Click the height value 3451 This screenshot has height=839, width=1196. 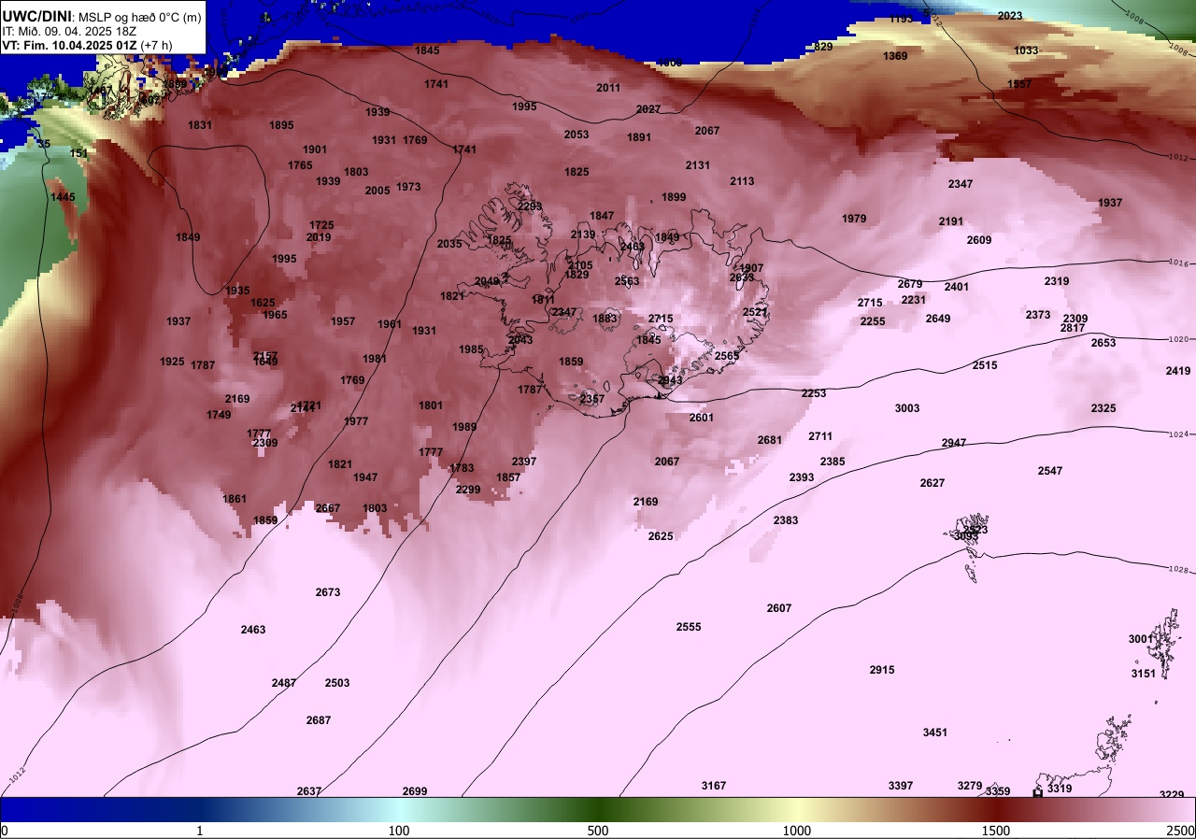(935, 732)
